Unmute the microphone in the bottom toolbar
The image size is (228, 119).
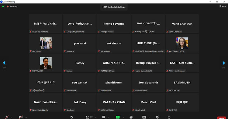[x=7, y=117]
